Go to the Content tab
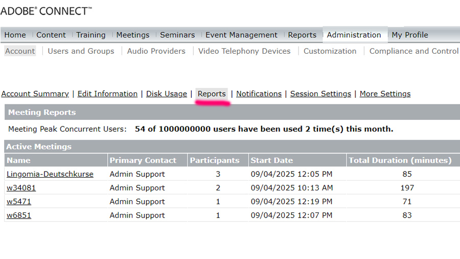Screen dimensions: 460x259 (51, 35)
